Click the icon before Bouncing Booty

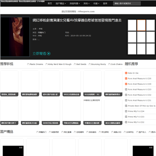click(90, 64)
